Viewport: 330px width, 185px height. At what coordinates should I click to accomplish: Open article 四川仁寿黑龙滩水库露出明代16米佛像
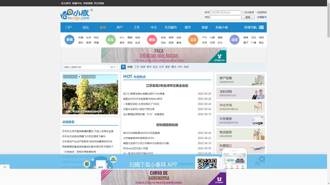[x=144, y=94]
